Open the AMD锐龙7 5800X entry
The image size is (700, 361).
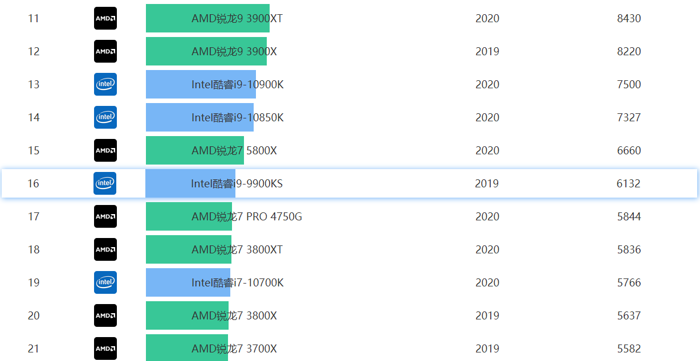(234, 150)
